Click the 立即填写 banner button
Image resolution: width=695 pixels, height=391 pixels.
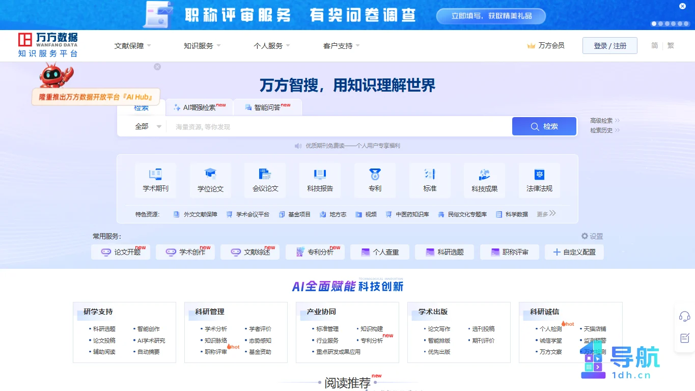tap(491, 16)
